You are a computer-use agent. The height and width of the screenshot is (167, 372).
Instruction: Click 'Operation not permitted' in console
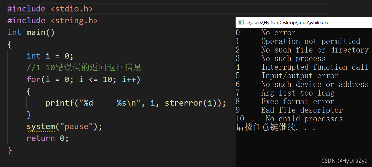[x=310, y=41]
